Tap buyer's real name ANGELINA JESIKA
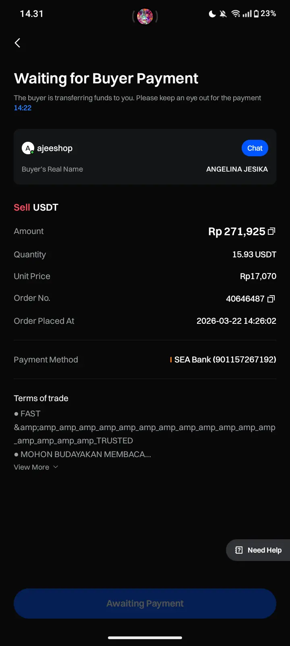Image resolution: width=290 pixels, height=646 pixels. coord(237,169)
